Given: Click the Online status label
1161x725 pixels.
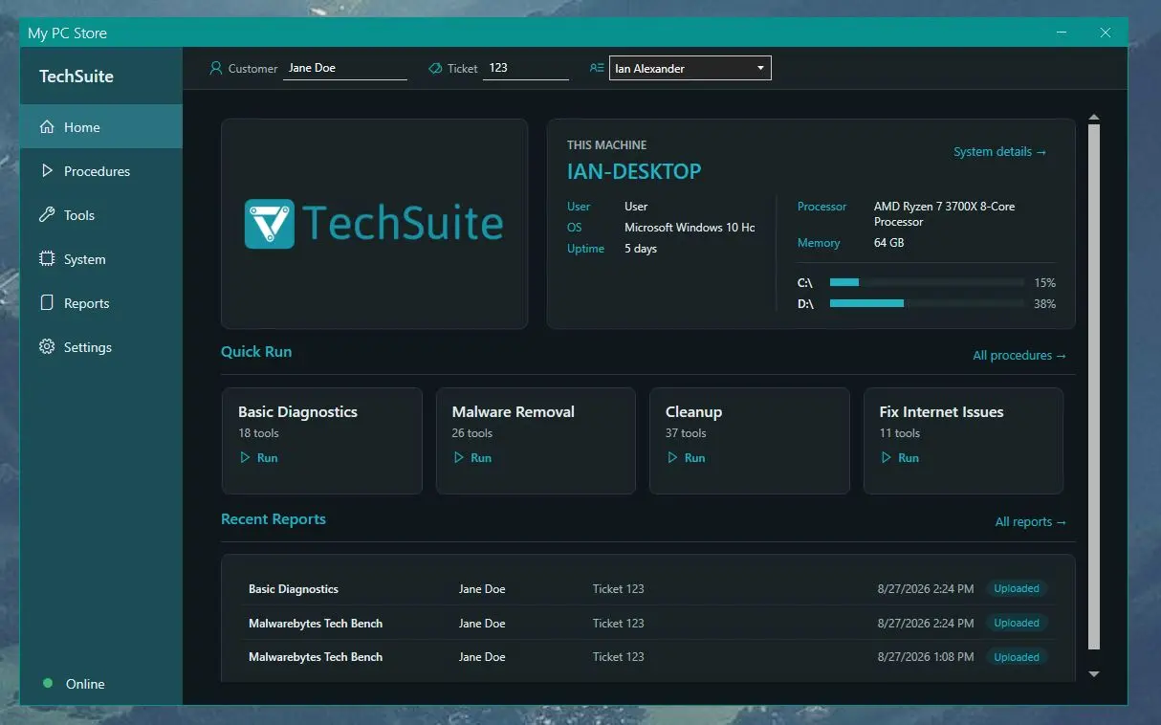Looking at the screenshot, I should 85,684.
